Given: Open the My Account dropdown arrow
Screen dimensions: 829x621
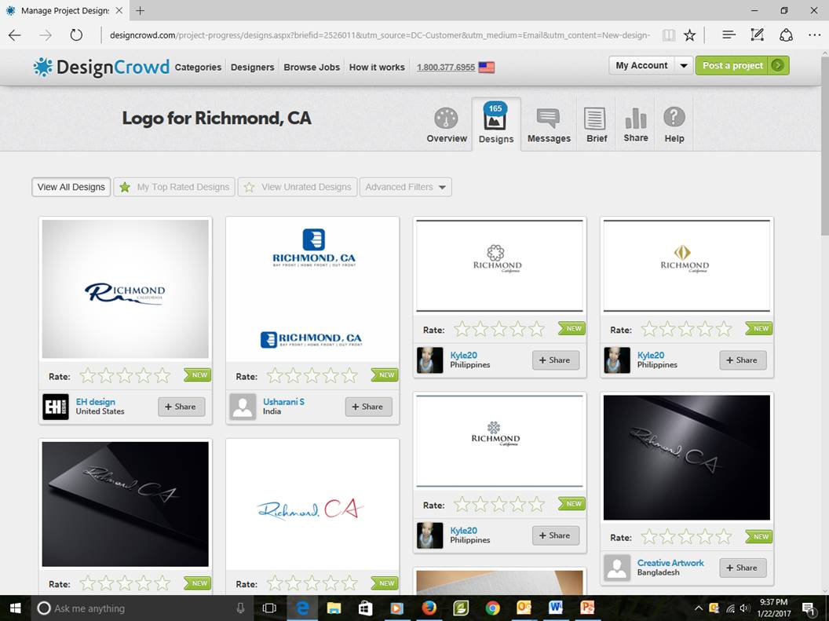Looking at the screenshot, I should pos(684,65).
